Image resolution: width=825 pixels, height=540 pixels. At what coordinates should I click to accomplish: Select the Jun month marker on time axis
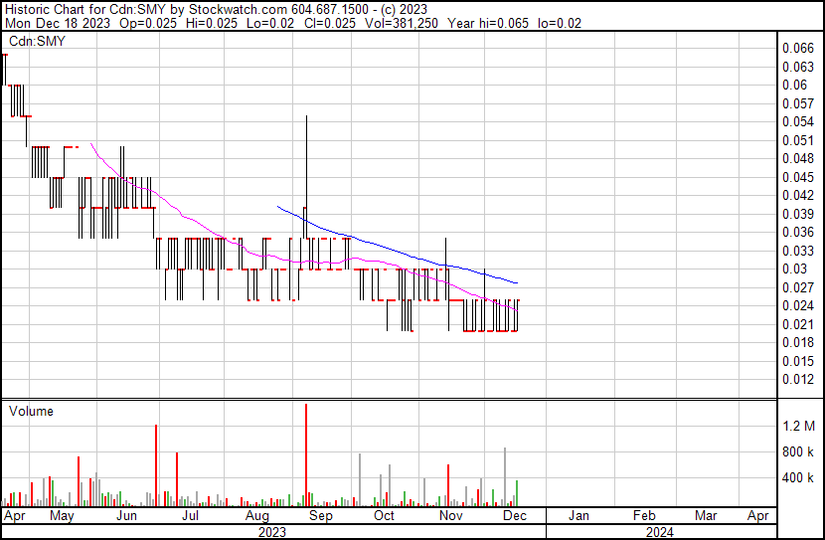click(126, 516)
